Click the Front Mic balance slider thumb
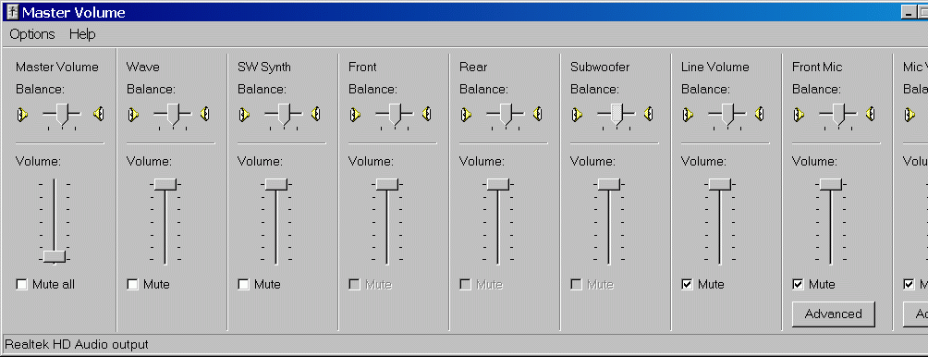The width and height of the screenshot is (928, 357). pyautogui.click(x=838, y=115)
